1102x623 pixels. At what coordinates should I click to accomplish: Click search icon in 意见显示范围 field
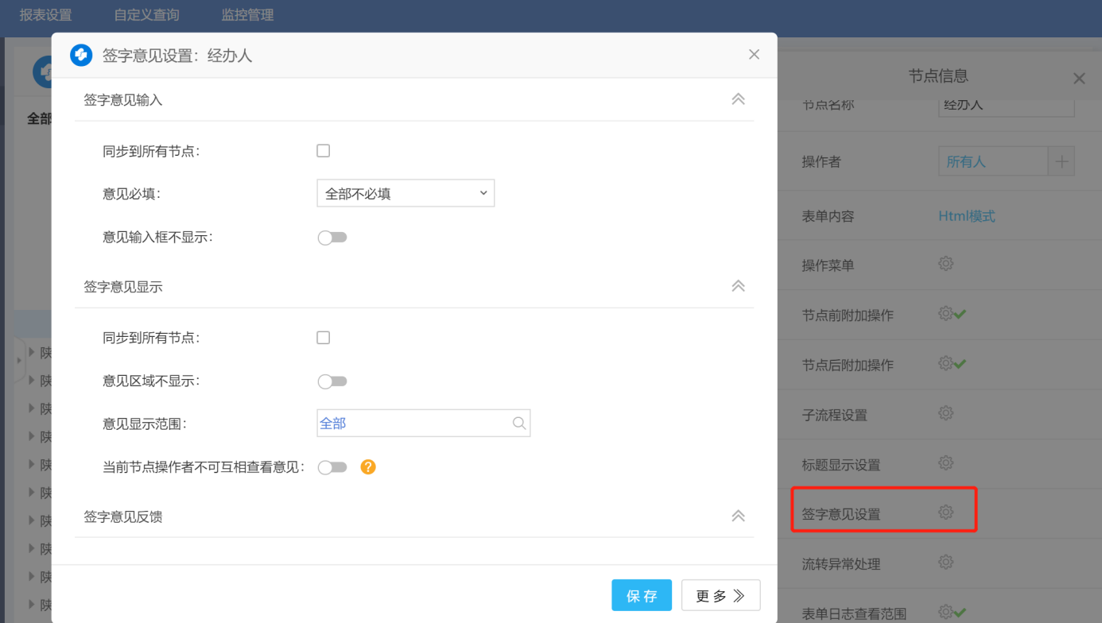click(x=519, y=424)
